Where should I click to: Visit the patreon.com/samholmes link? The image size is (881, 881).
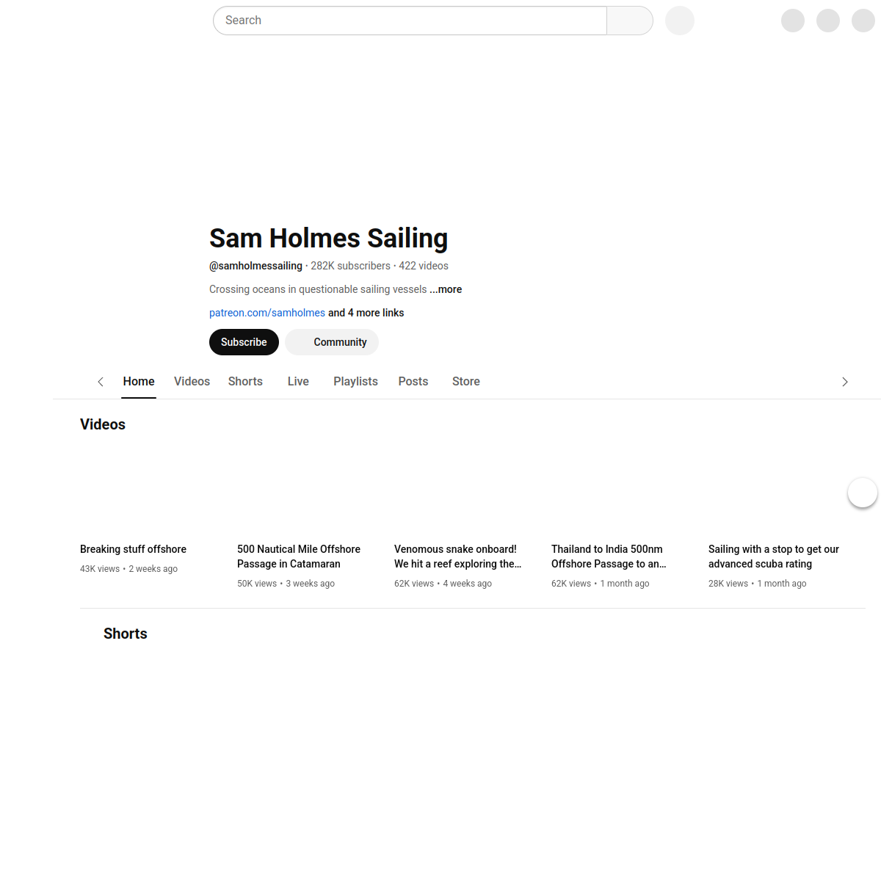(x=267, y=313)
